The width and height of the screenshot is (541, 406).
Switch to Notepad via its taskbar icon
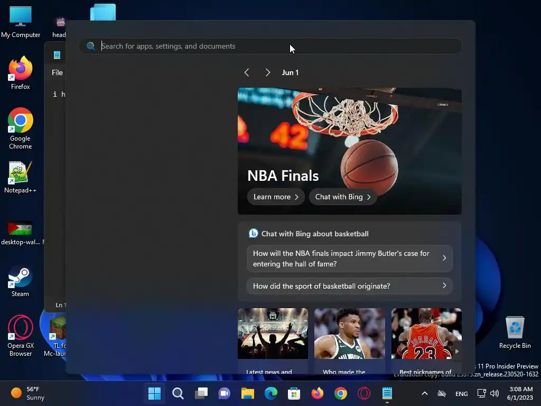(387, 393)
